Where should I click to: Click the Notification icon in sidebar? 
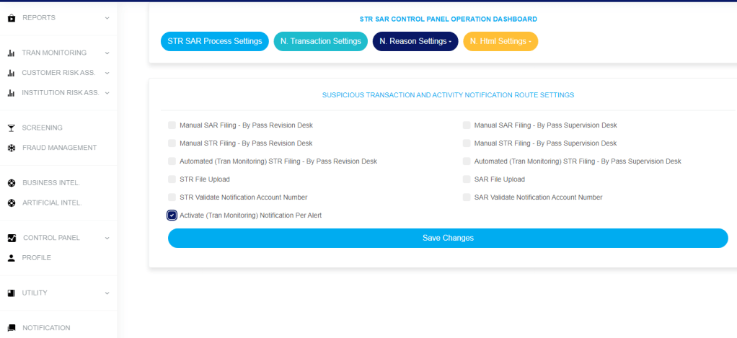[12, 328]
